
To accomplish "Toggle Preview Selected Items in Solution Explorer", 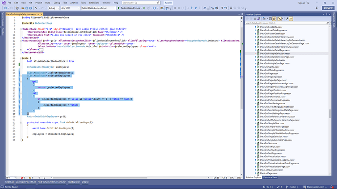I will pos(291,19).
